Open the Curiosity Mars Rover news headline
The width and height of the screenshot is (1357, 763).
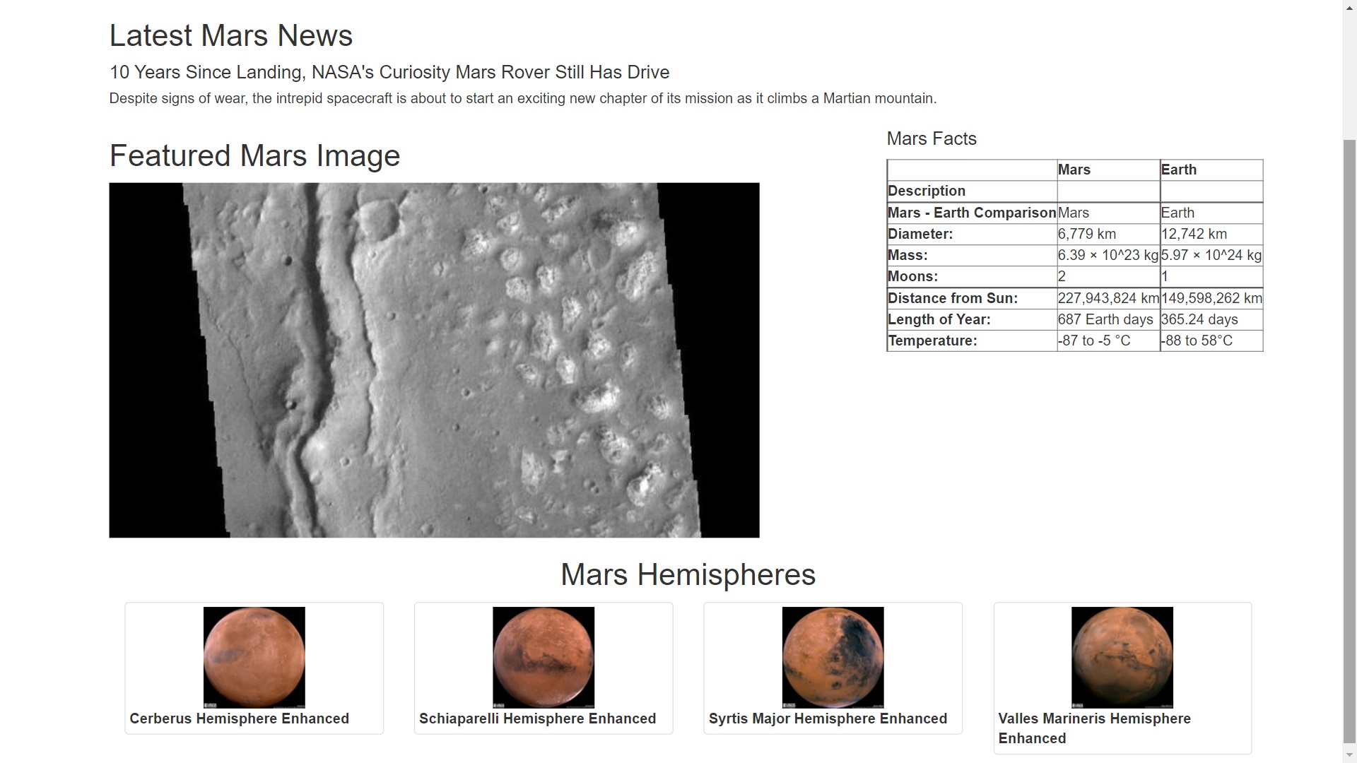coord(389,71)
